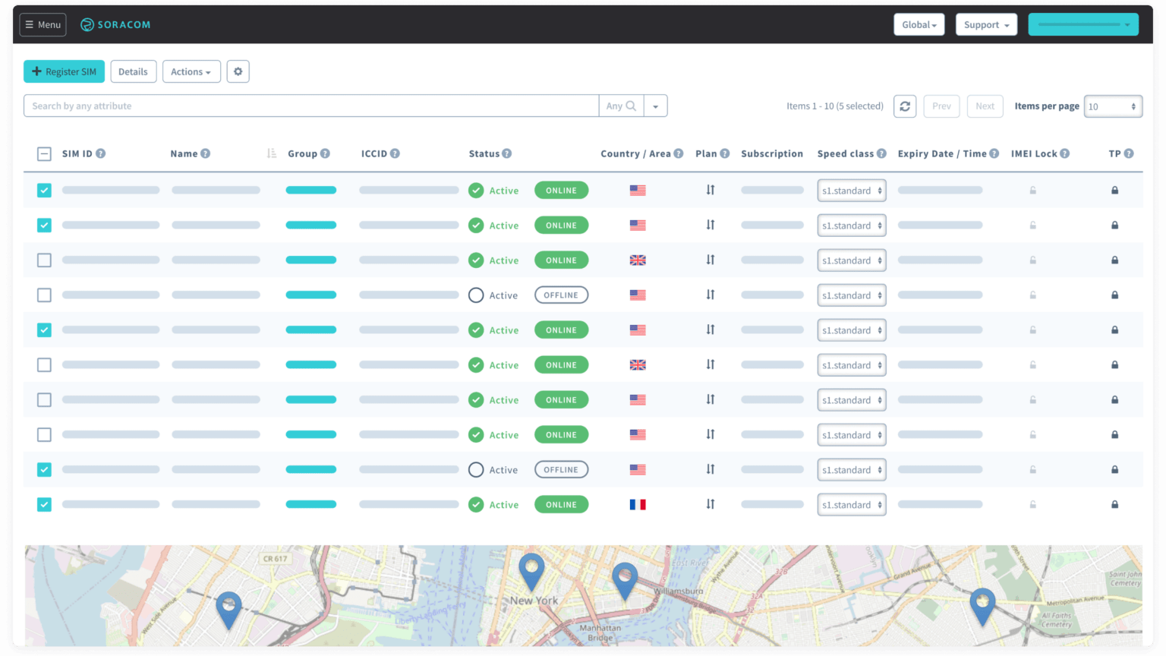Open Expiry Date / Time help icon

pos(994,153)
